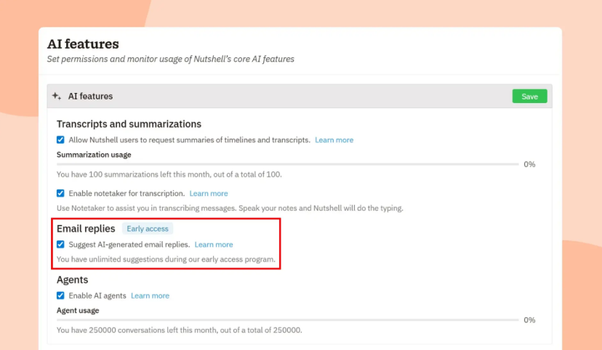This screenshot has height=350, width=602.
Task: Follow Learn more link for email replies
Action: coord(214,245)
